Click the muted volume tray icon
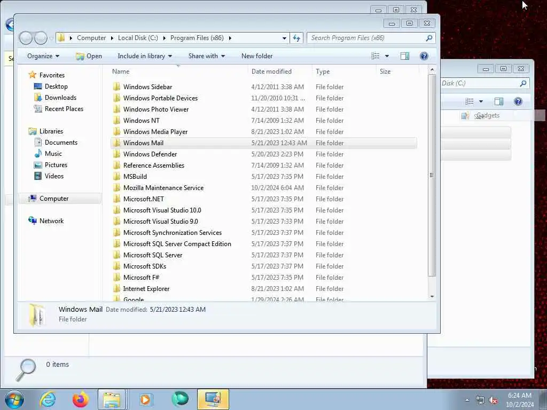 pos(493,400)
